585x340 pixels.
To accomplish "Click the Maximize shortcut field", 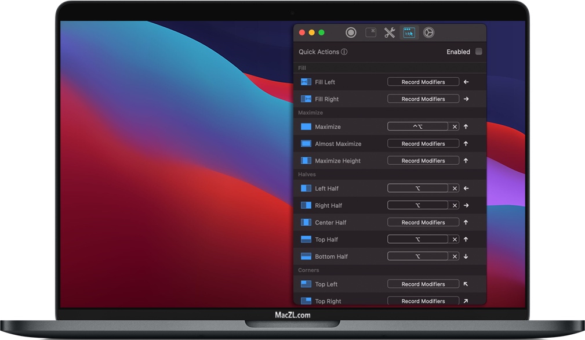I will click(x=419, y=126).
